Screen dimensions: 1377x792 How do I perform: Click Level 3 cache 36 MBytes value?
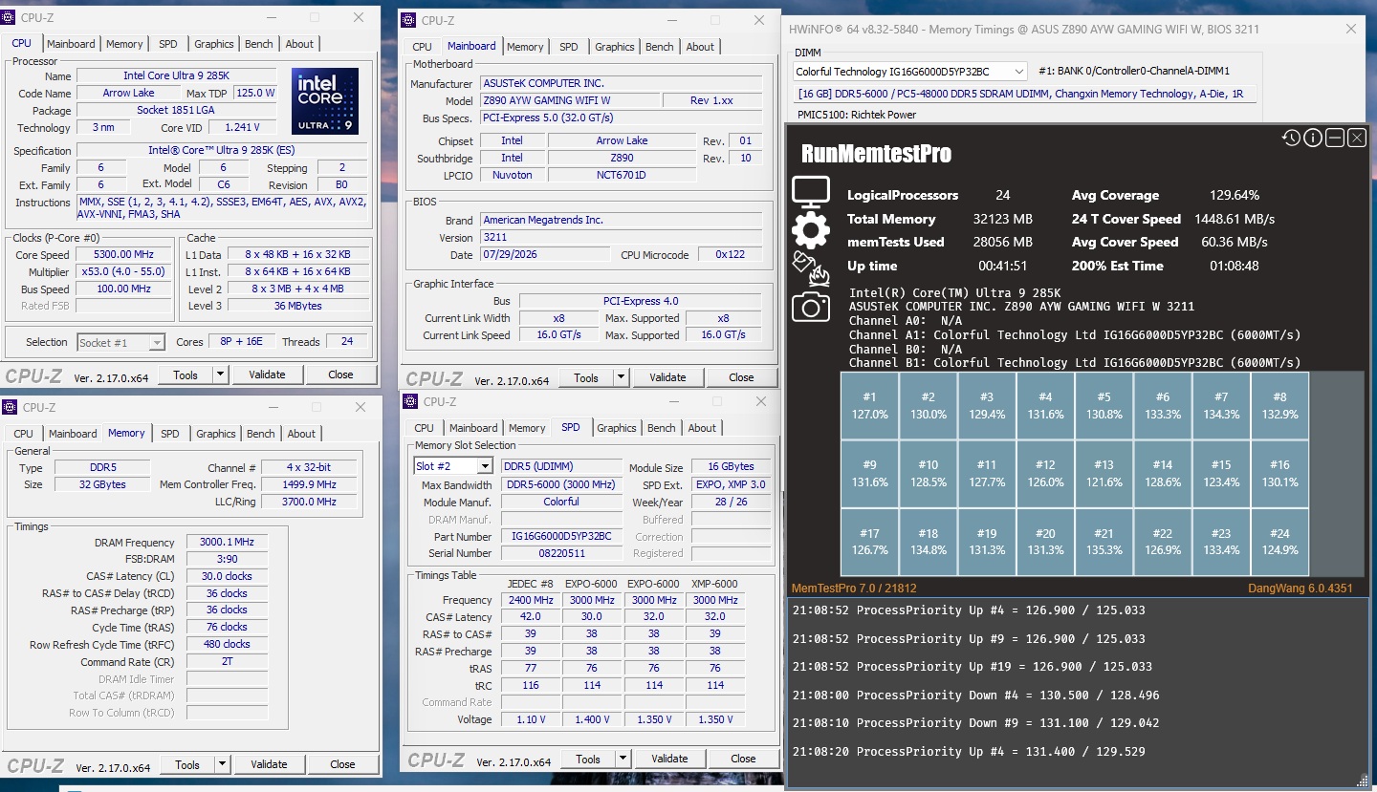298,306
